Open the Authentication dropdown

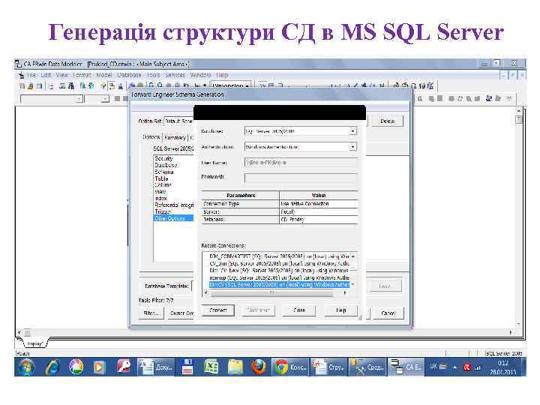[352, 147]
